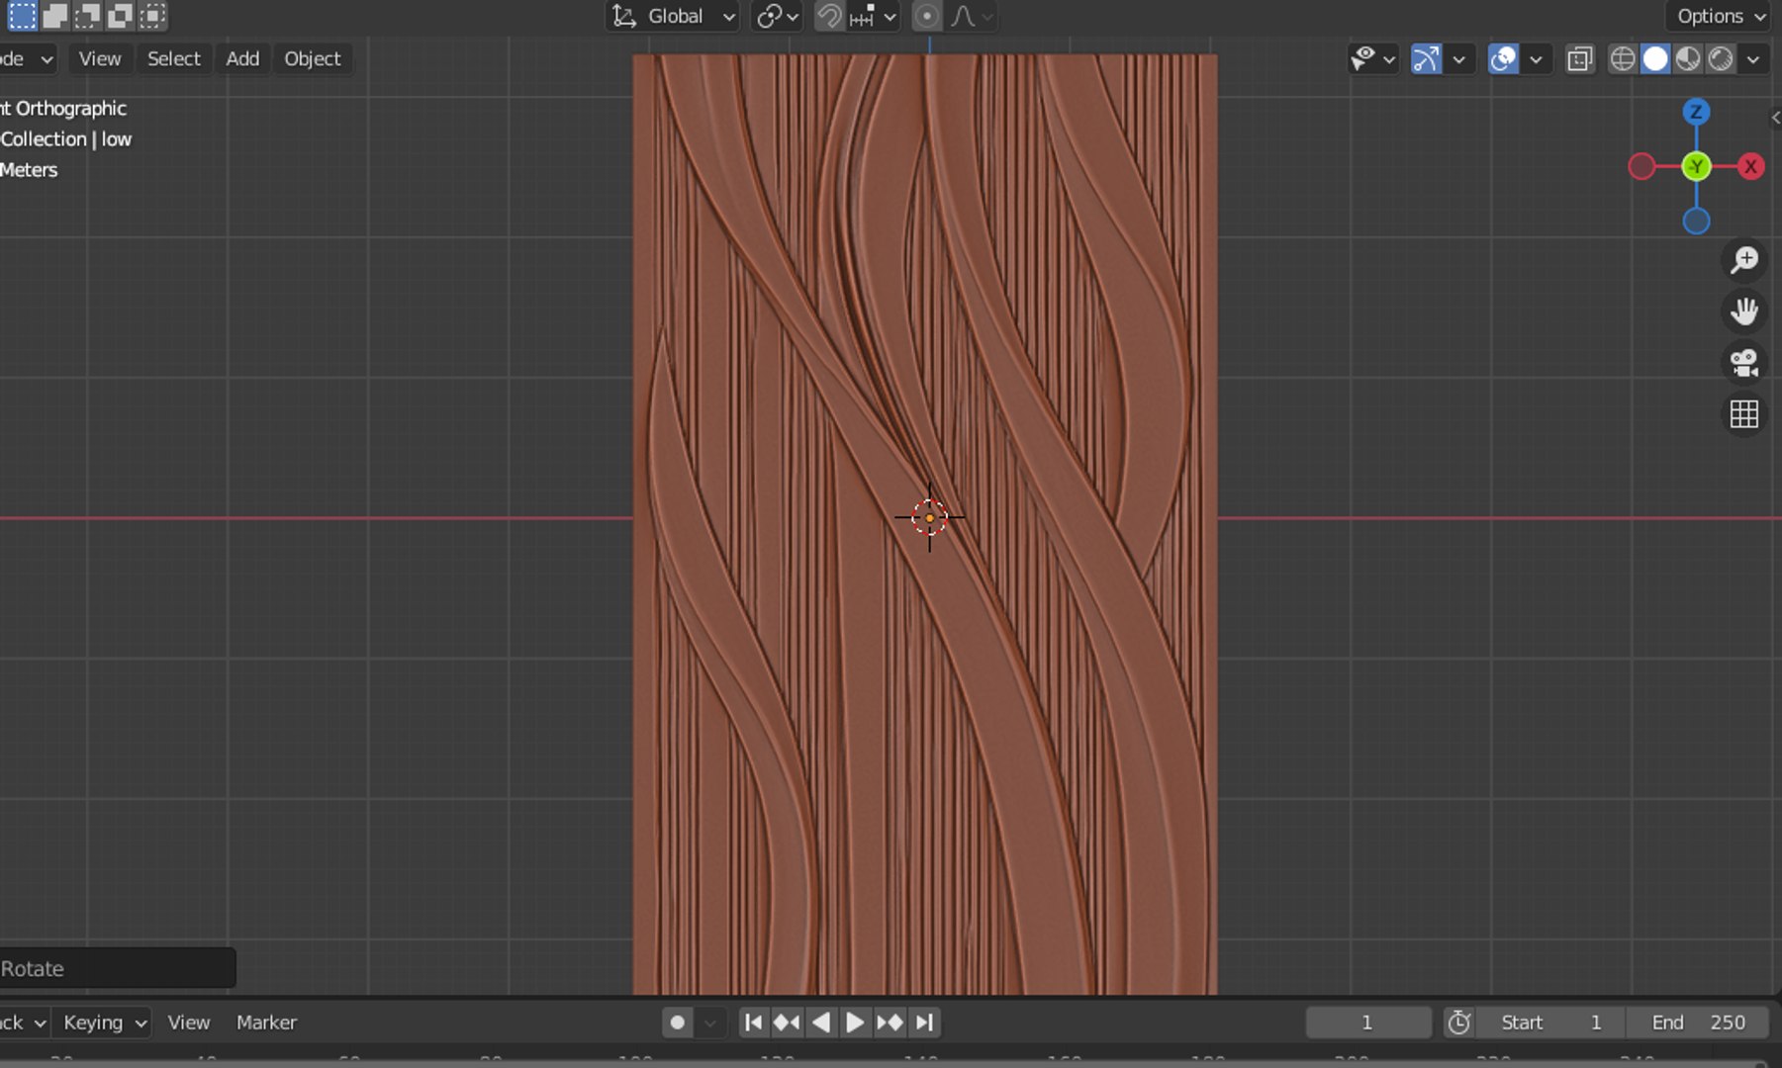Image resolution: width=1782 pixels, height=1068 pixels.
Task: Open the Add menu
Action: coord(242,58)
